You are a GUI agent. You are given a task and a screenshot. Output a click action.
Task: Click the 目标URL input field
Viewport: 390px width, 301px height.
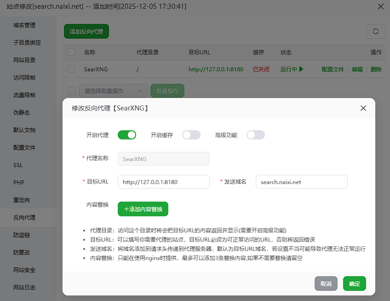[x=163, y=182]
